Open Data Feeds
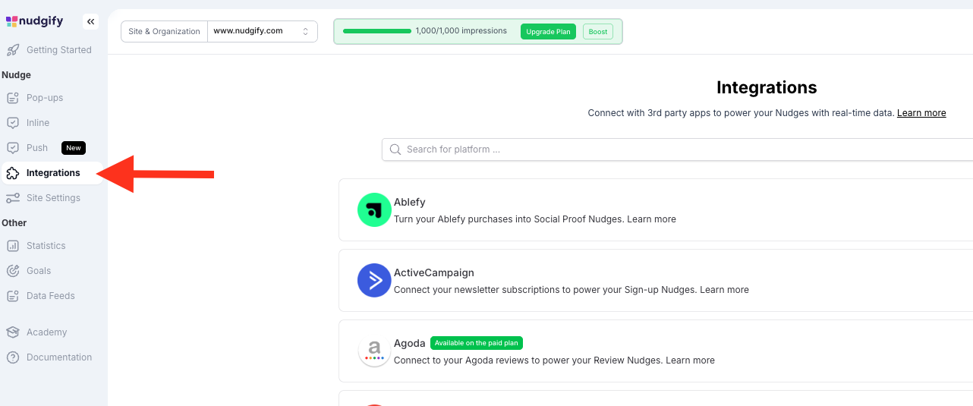The image size is (973, 406). [x=52, y=296]
